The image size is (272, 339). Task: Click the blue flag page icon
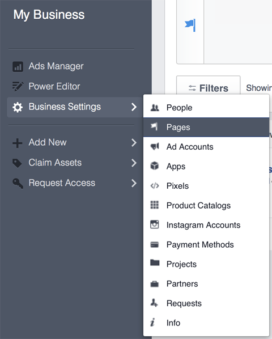click(190, 25)
